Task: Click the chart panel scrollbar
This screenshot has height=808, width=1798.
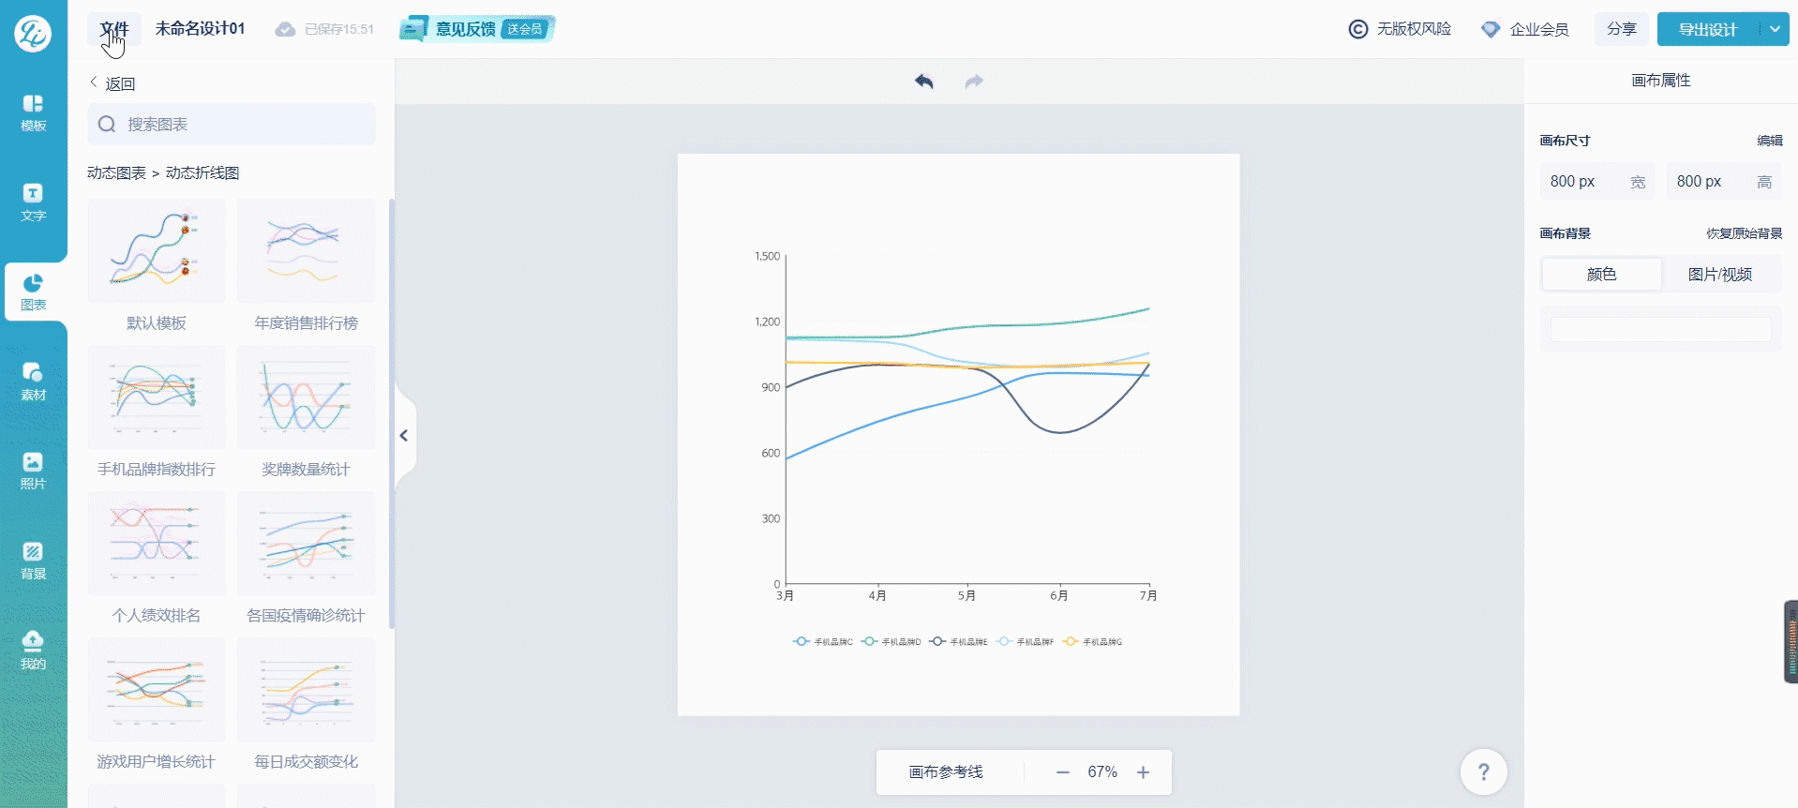Action: (x=391, y=412)
